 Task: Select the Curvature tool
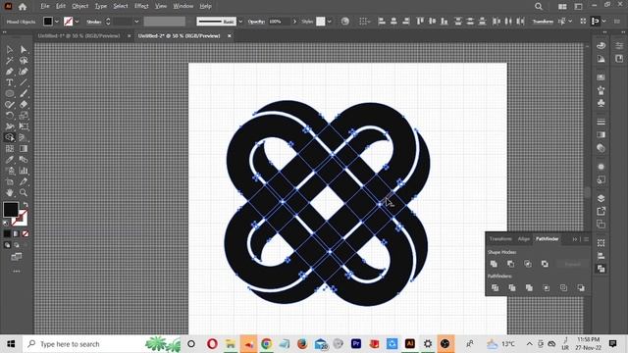tap(24, 72)
